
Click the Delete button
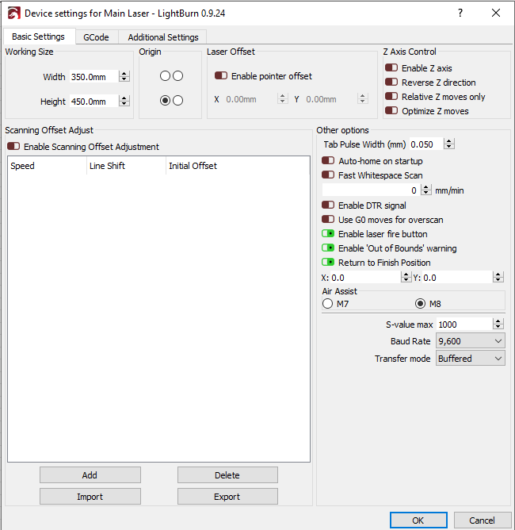pyautogui.click(x=227, y=475)
